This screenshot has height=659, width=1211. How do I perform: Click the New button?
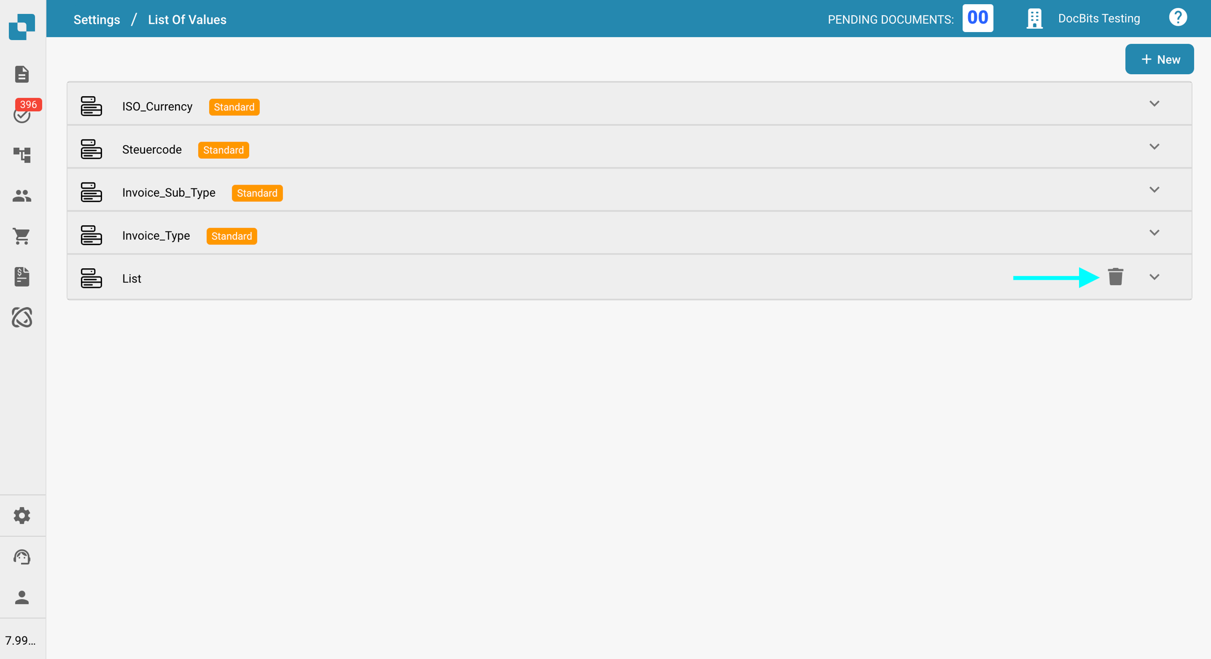click(1159, 59)
